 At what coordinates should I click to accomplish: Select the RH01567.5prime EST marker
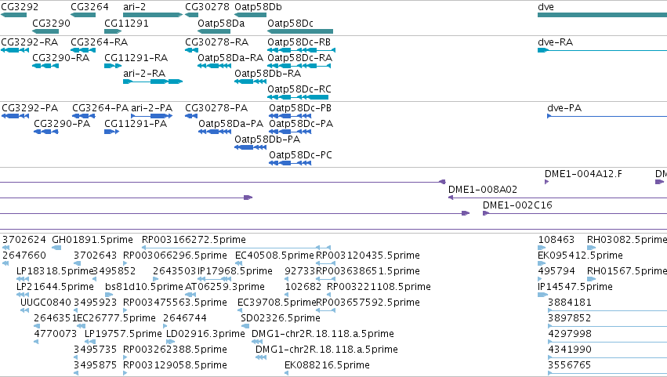[x=591, y=279]
